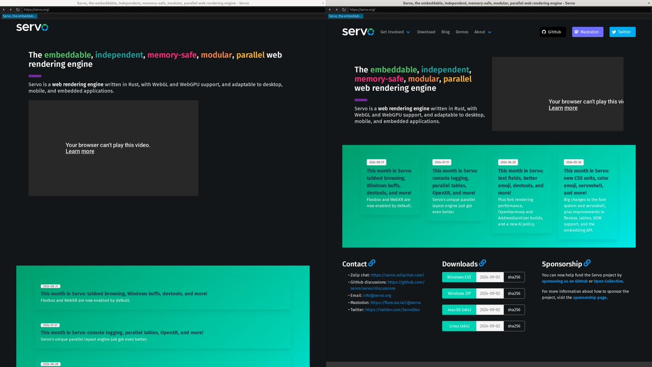This screenshot has height=367, width=652.
Task: Click the 2024-05-30 date badge in right window
Action: (573, 162)
